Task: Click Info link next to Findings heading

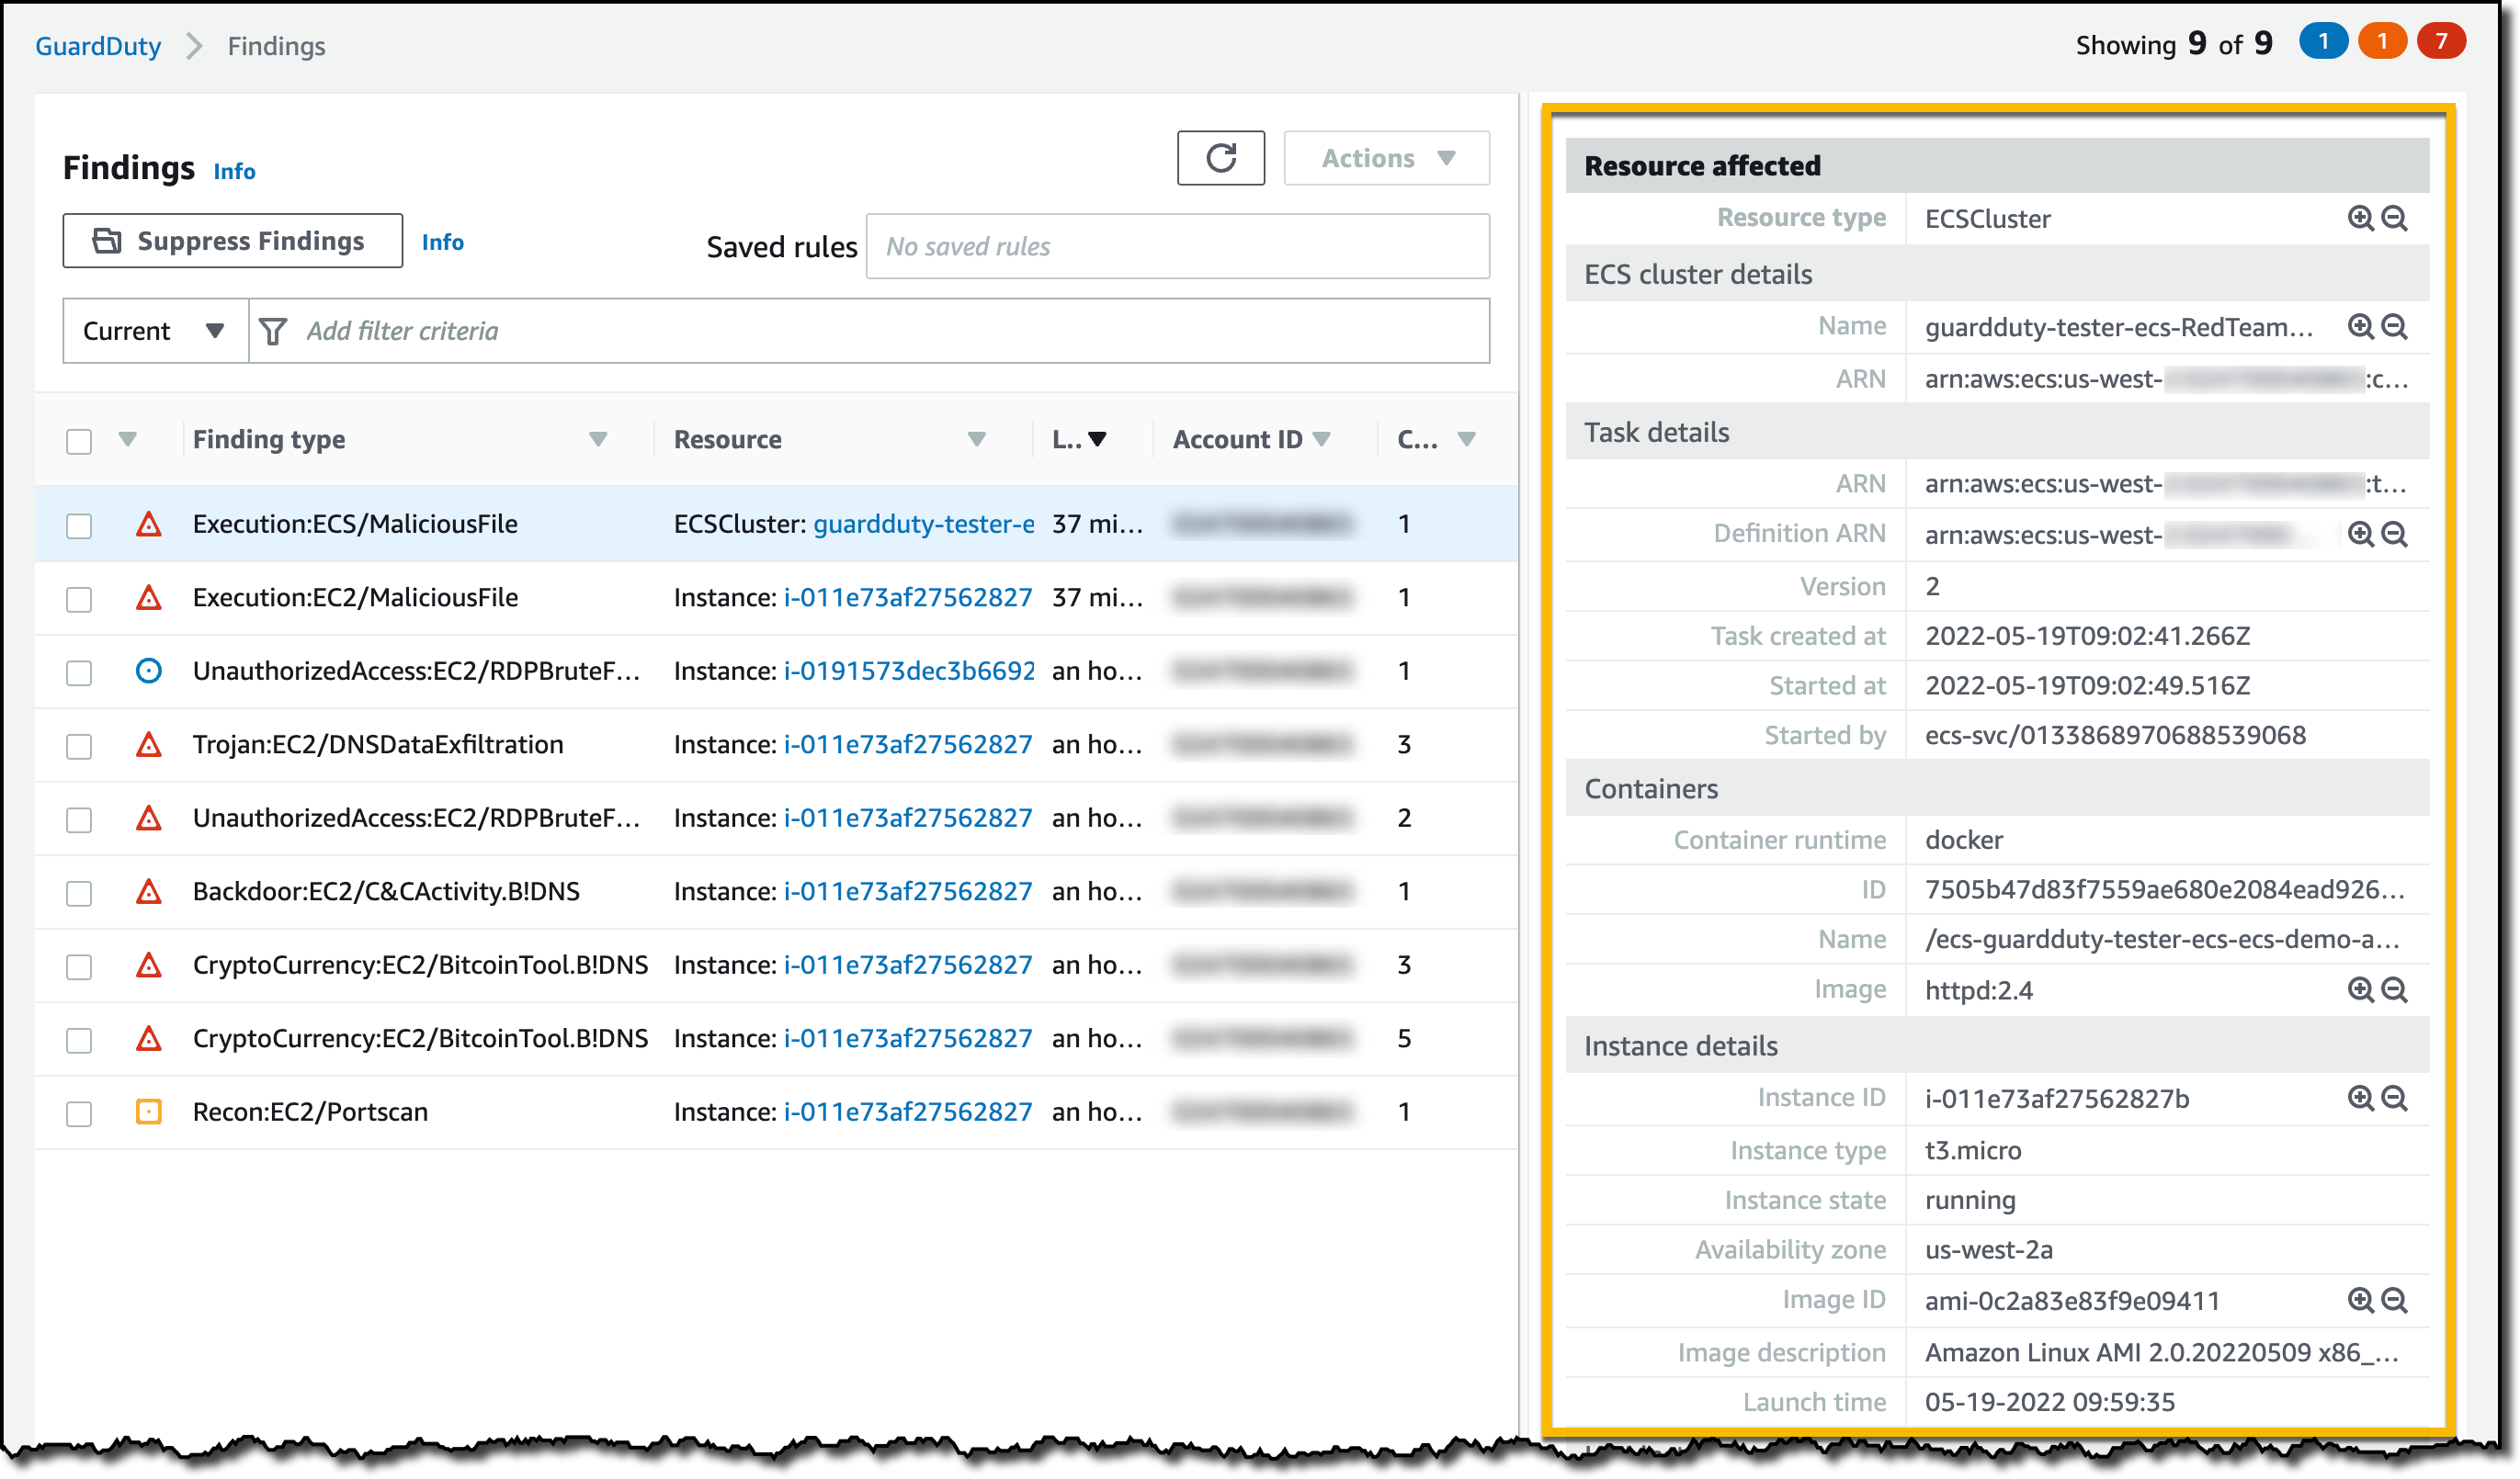Action: (x=234, y=171)
